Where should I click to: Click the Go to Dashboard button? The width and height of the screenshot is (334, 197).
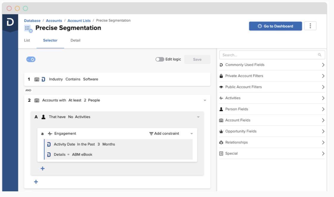point(275,26)
